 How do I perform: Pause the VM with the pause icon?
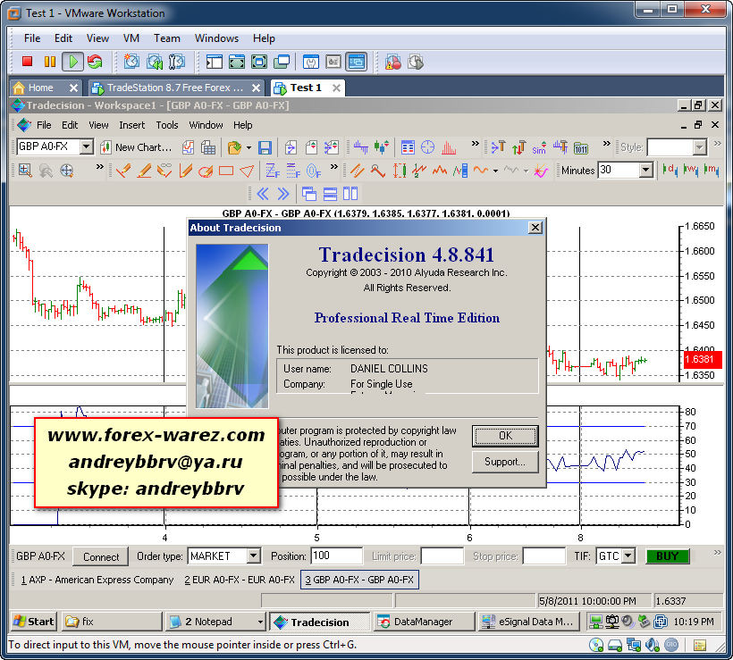click(49, 62)
